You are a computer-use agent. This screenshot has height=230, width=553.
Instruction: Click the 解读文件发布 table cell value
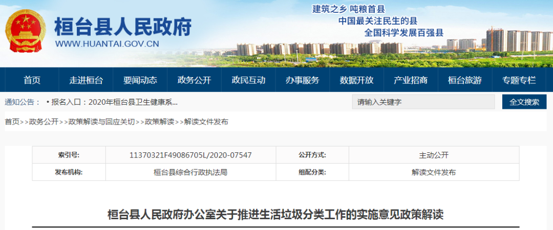pos(434,173)
